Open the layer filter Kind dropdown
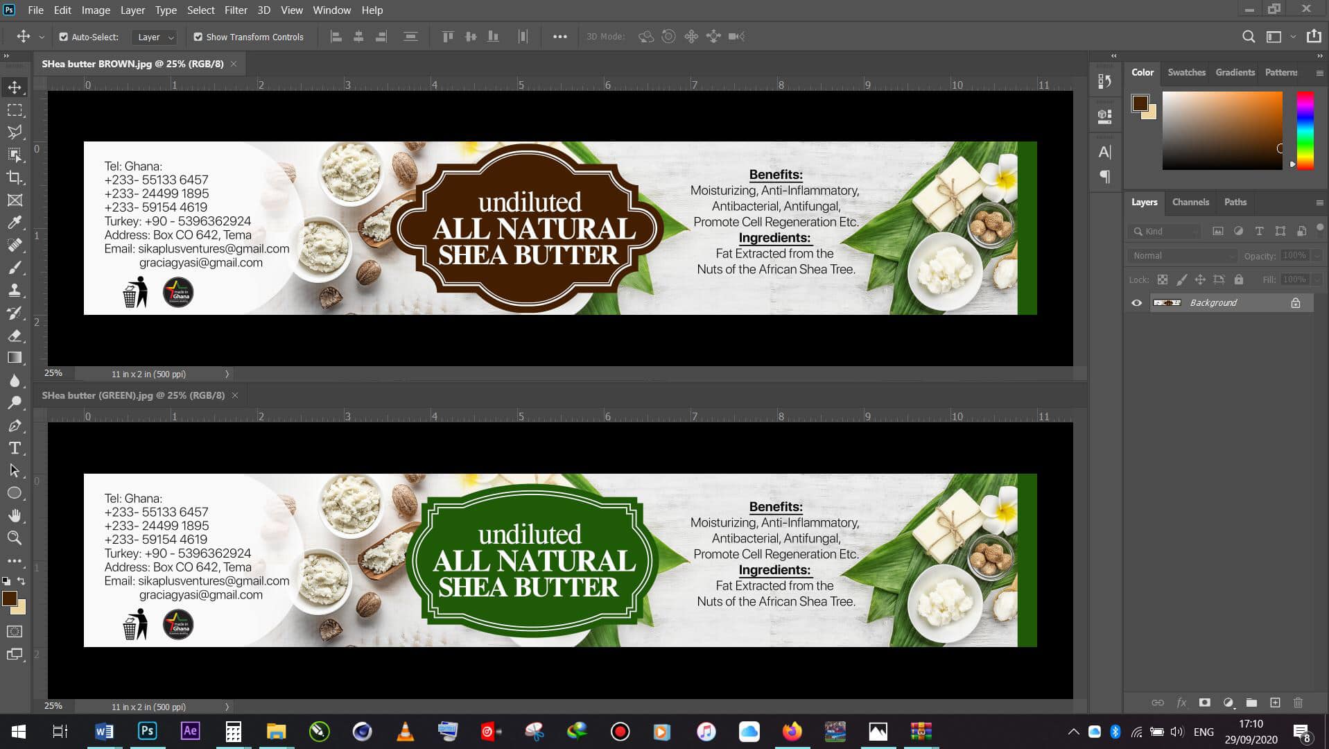 1165,231
